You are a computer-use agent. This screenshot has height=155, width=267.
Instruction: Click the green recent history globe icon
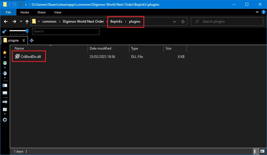point(5,63)
